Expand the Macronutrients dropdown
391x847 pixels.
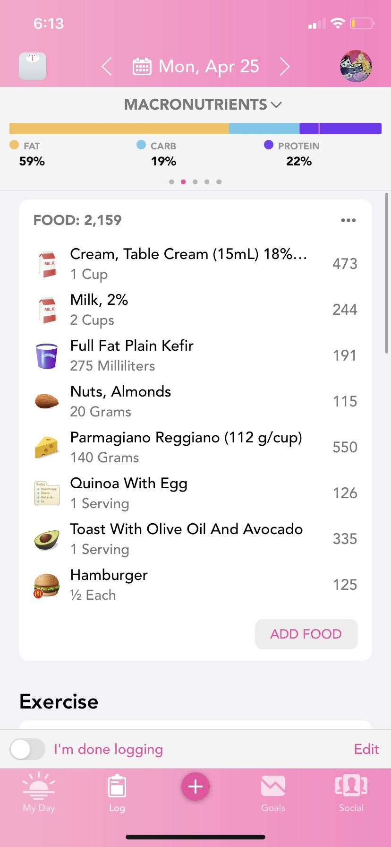[x=203, y=104]
